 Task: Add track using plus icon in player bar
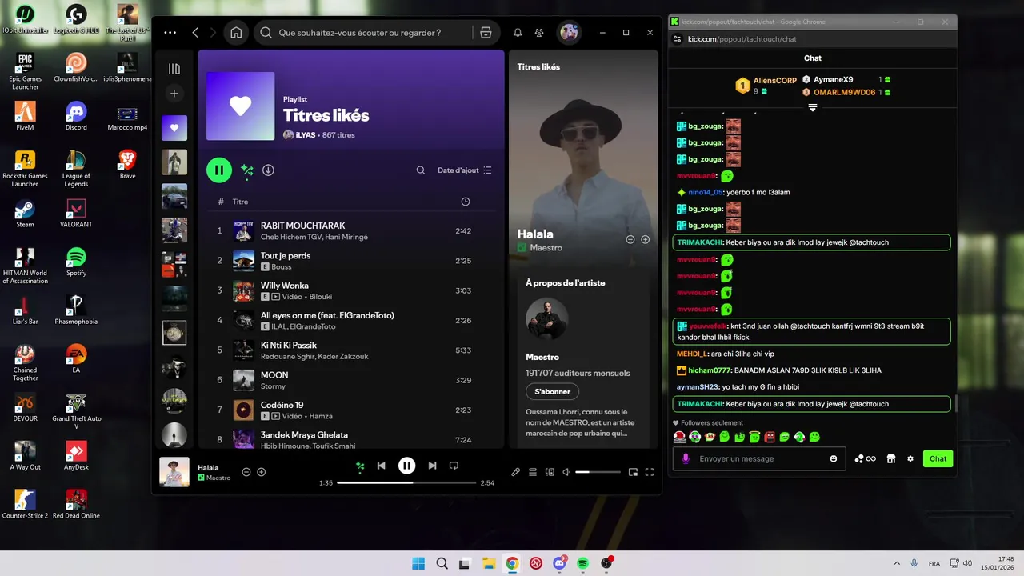click(x=261, y=472)
